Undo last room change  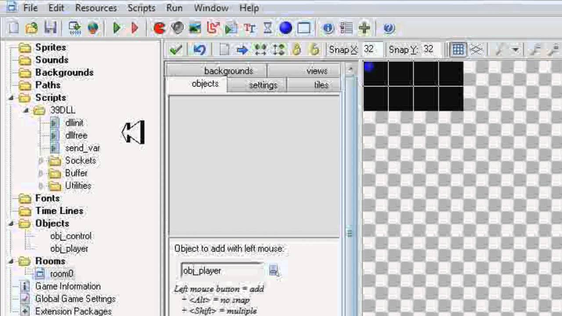pos(200,50)
